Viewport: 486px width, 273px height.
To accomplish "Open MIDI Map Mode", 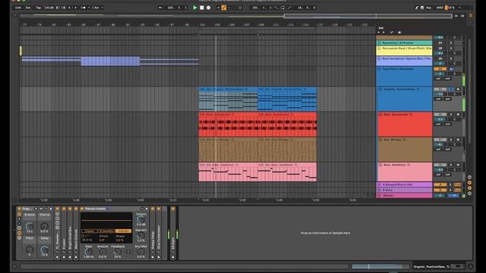I will [x=440, y=8].
